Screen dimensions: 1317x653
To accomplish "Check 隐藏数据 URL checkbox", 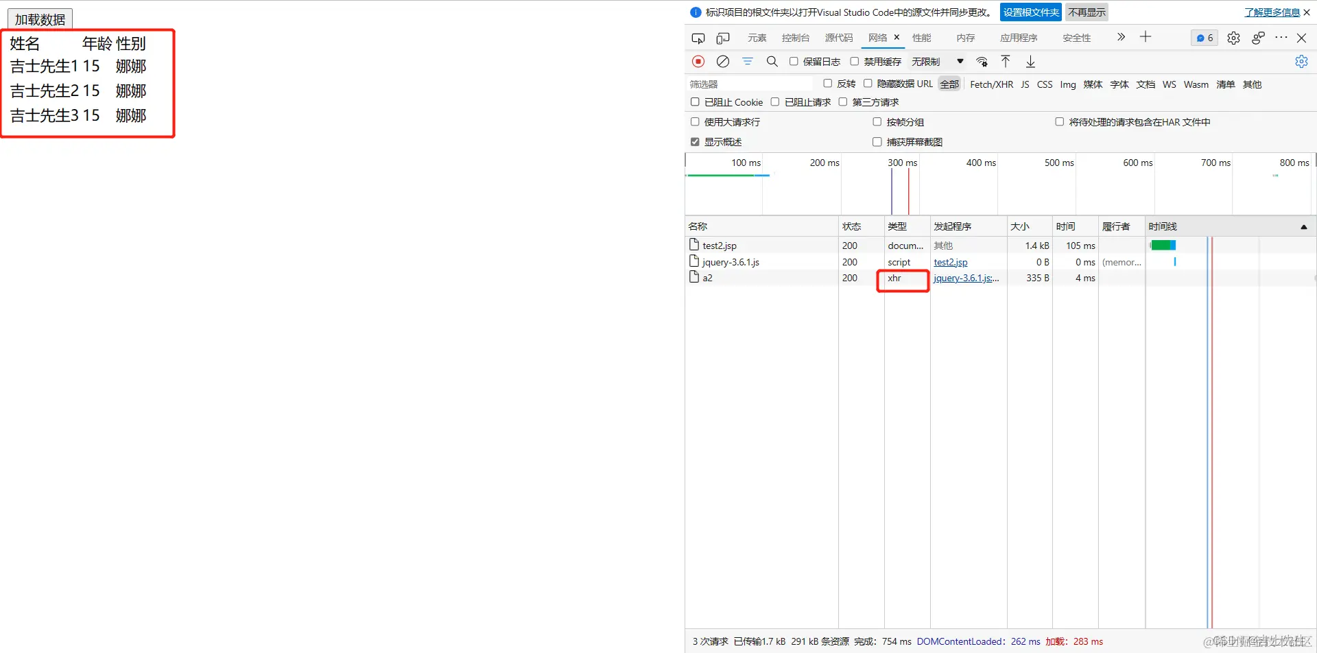I will pyautogui.click(x=868, y=84).
